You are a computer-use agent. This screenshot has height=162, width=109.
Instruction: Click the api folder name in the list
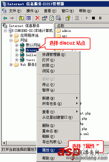[x=65, y=36]
